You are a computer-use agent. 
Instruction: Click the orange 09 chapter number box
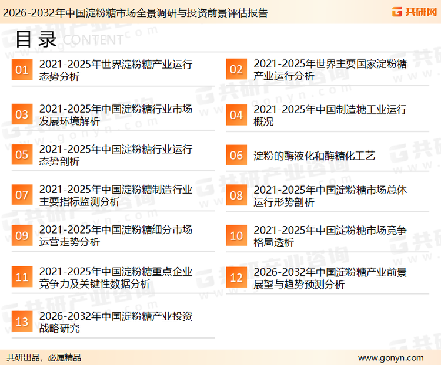point(22,235)
